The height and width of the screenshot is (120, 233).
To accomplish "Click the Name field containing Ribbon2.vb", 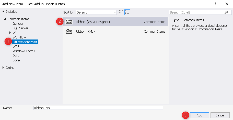I will click(99, 108).
